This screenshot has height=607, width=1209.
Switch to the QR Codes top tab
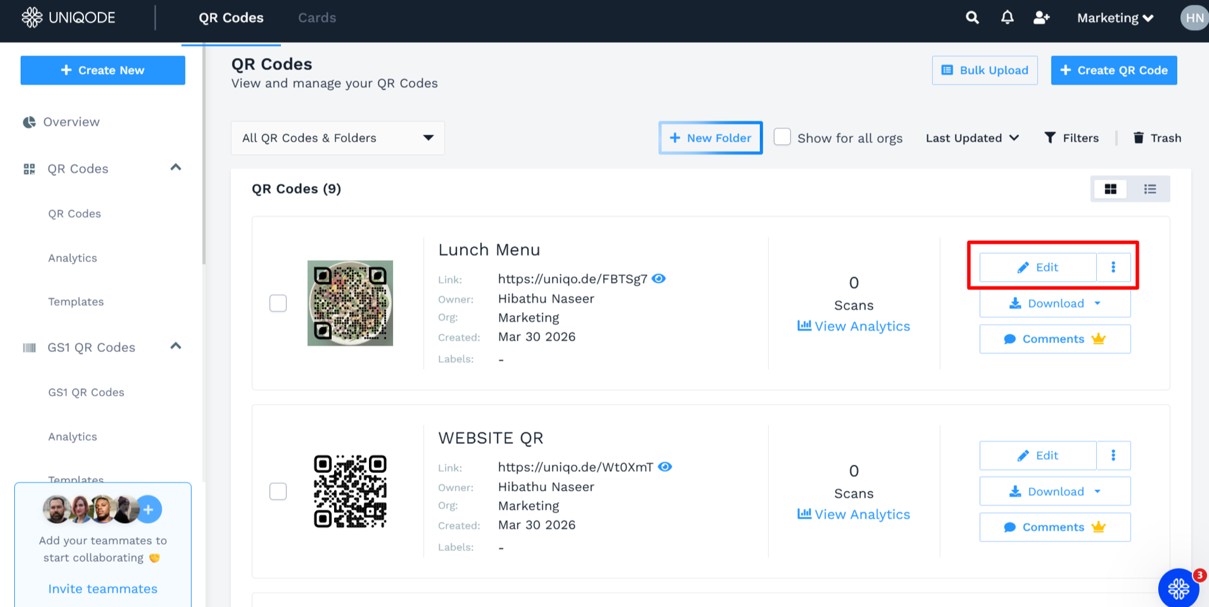click(231, 18)
